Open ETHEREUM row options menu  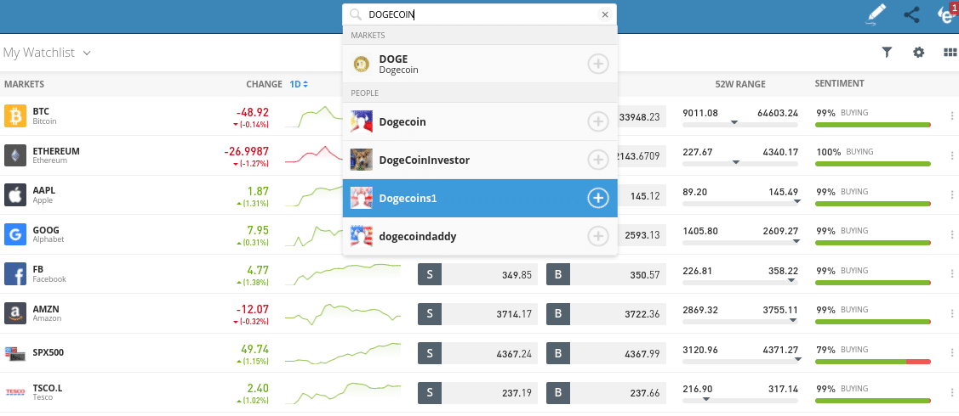point(951,155)
